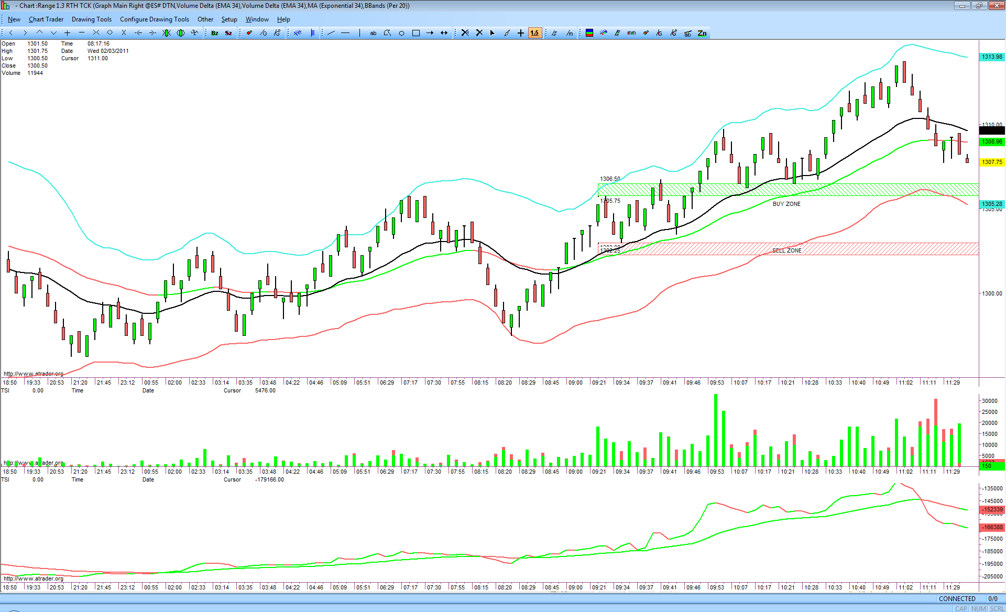The width and height of the screenshot is (1006, 612).
Task: Click the 1306.50 buy zone price label
Action: [x=610, y=179]
